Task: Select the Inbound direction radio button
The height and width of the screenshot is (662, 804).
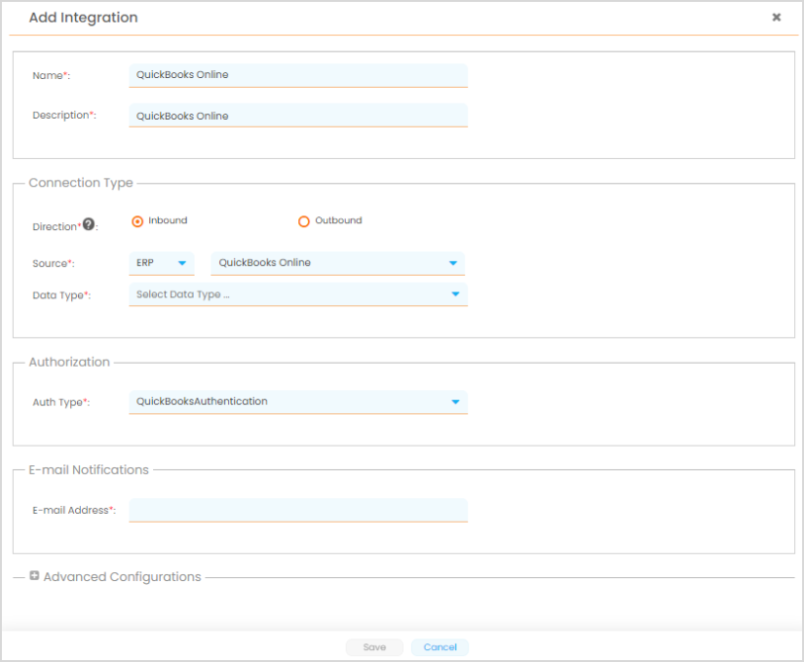Action: [x=137, y=221]
